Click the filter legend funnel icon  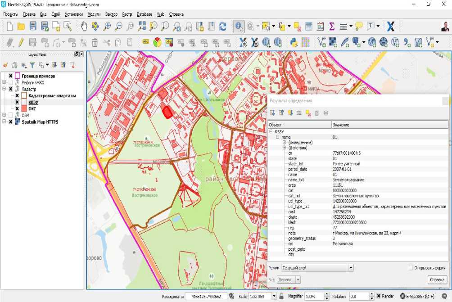[x=32, y=65]
